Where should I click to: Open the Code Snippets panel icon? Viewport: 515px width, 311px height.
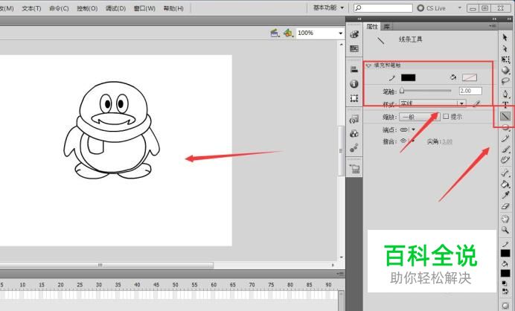tap(354, 119)
